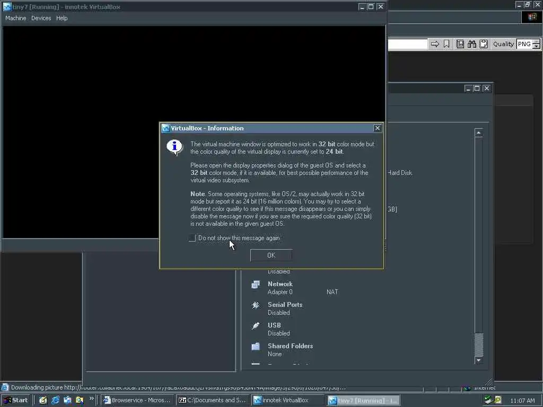The image size is (543, 407).
Task: Click the Network section icon
Action: click(x=256, y=284)
